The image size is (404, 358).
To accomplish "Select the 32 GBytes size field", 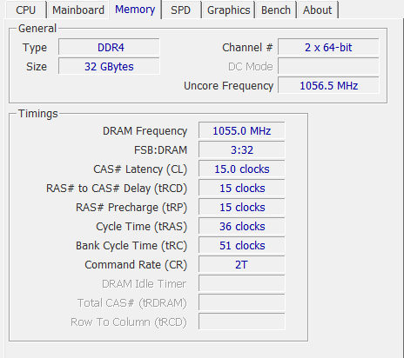I will tap(109, 66).
